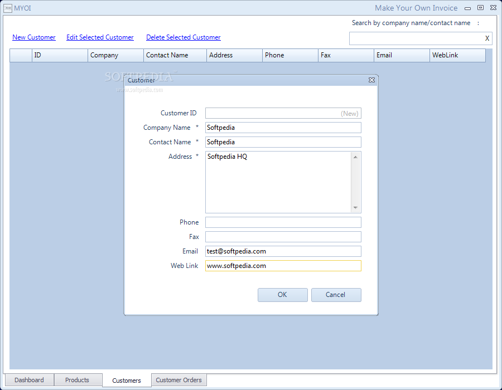Open the New Customer link
502x390 pixels.
click(34, 37)
